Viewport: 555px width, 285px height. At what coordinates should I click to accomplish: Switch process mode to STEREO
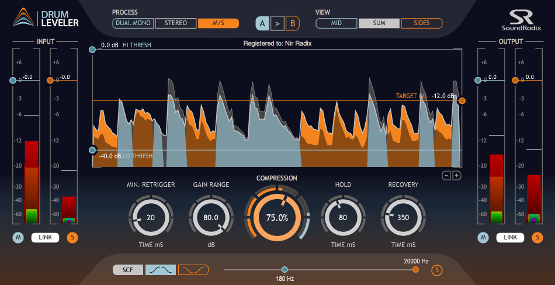click(x=176, y=23)
